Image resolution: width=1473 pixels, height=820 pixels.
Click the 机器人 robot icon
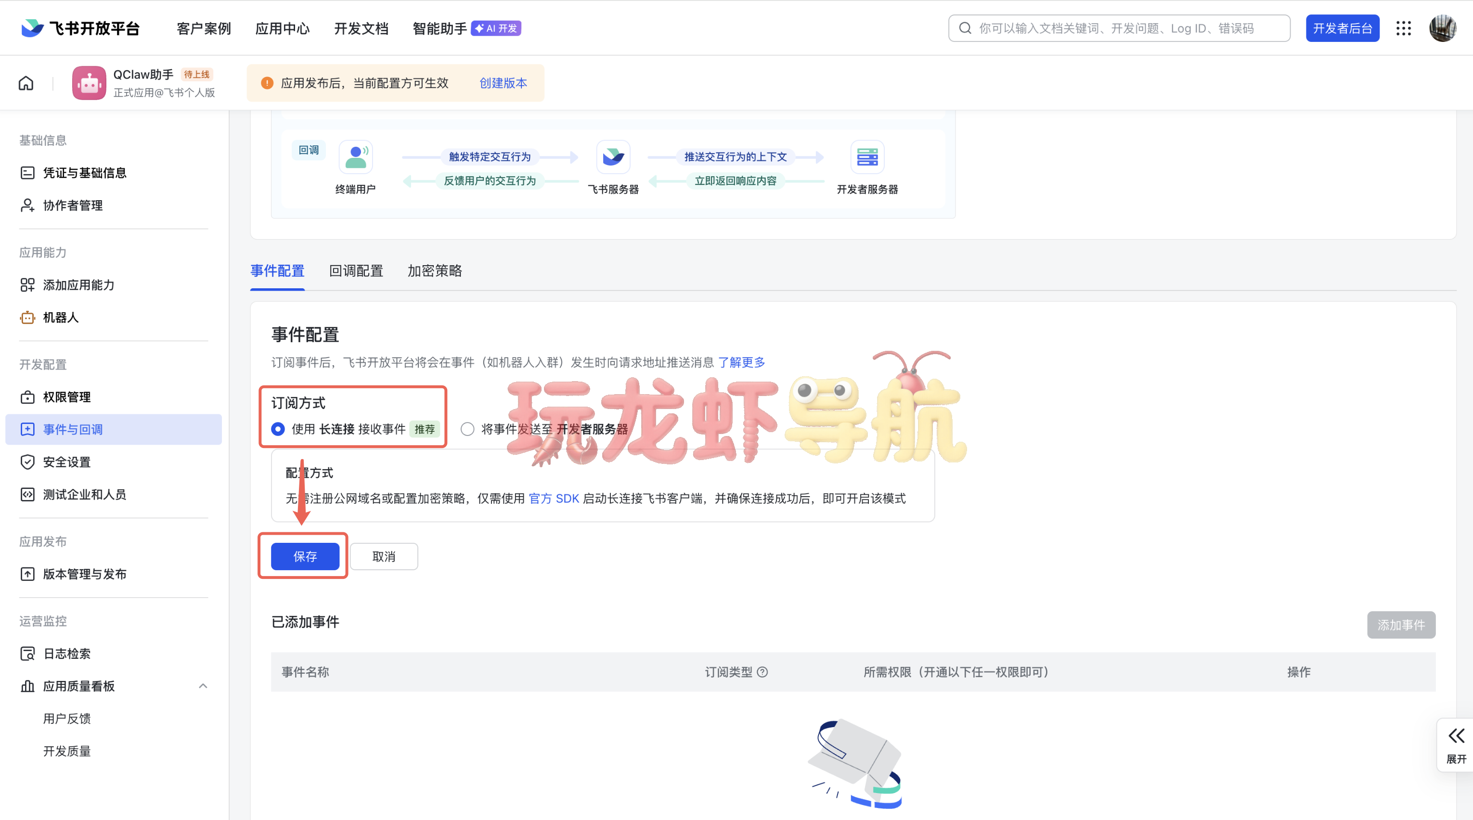point(27,317)
